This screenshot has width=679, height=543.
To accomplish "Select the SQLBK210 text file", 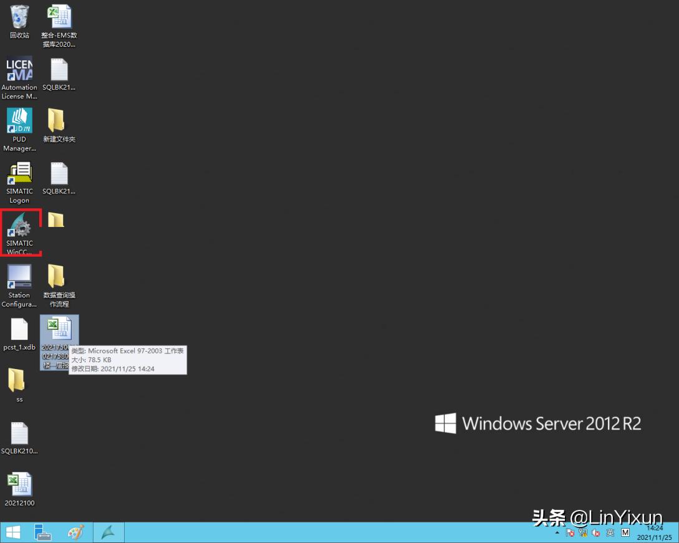I will coord(19,438).
